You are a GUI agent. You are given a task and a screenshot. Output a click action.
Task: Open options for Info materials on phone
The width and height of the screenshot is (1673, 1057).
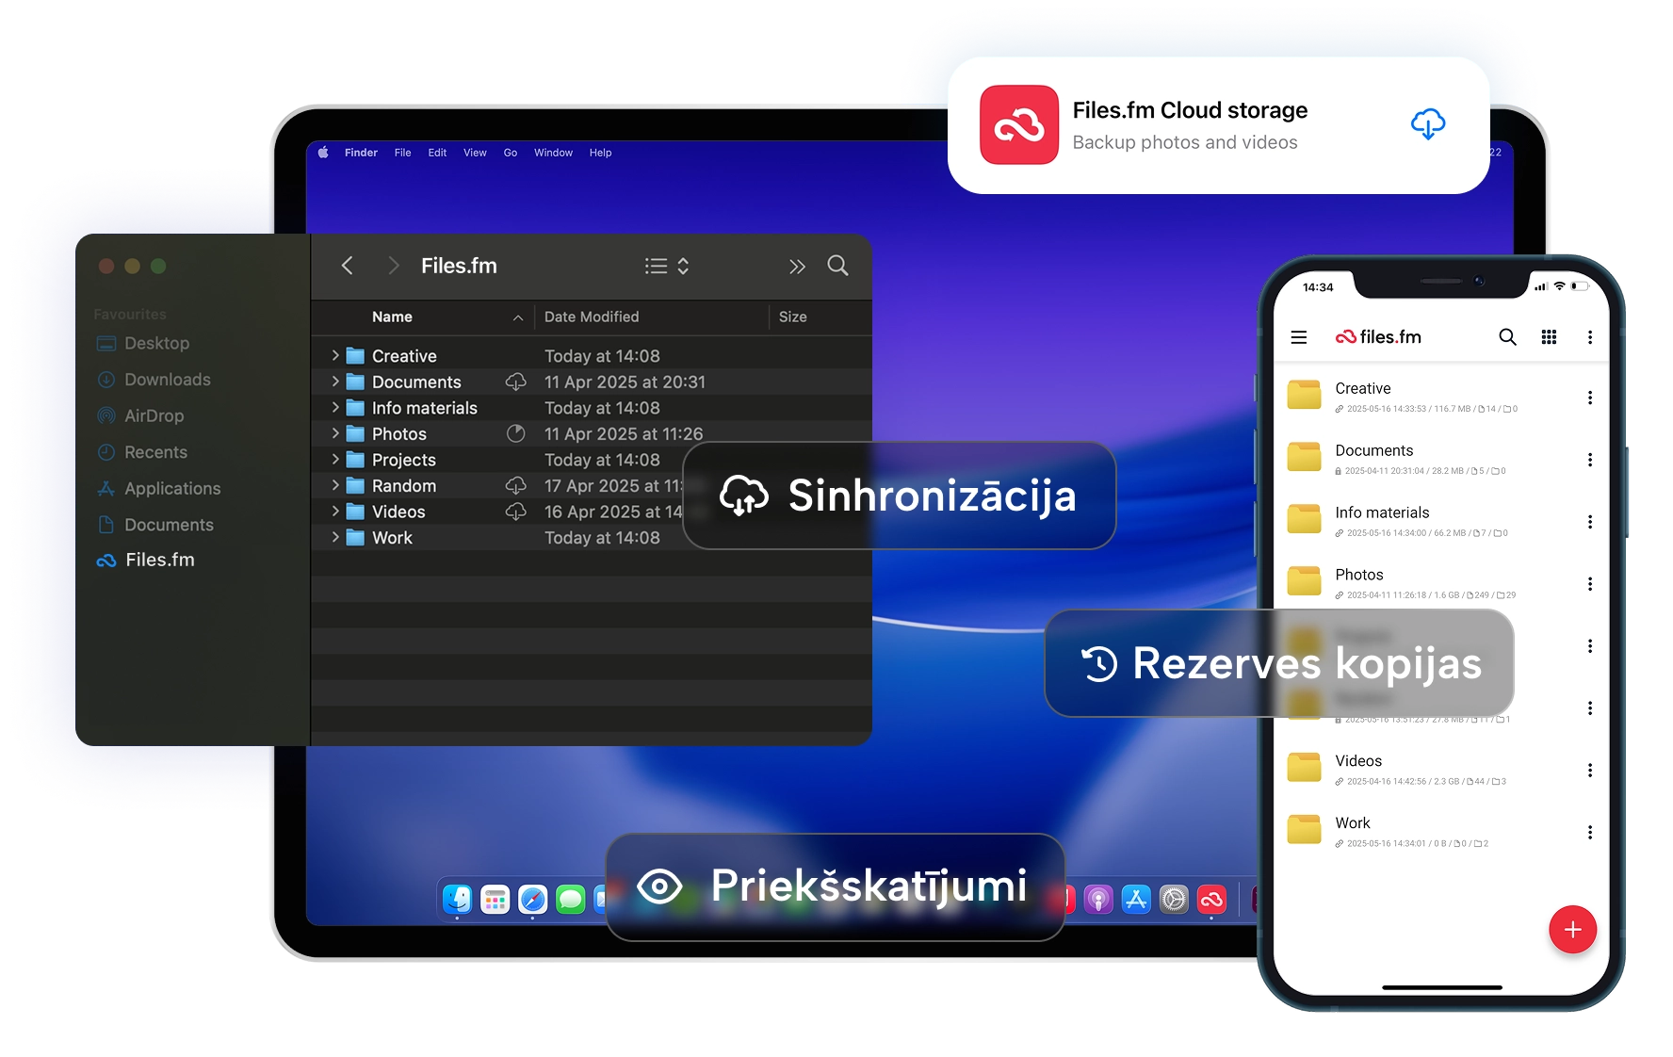tap(1590, 522)
